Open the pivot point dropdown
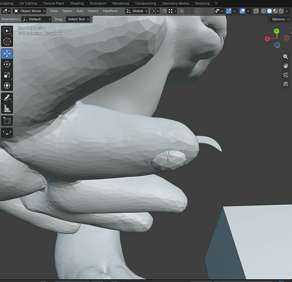 (x=155, y=11)
